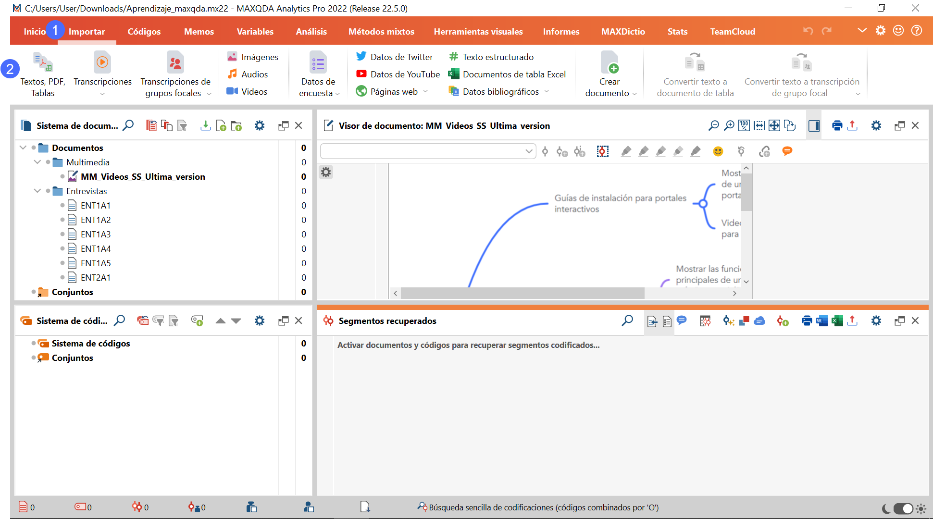Select document ENT1A3
Screen dimensions: 933x519
pyautogui.click(x=96, y=234)
